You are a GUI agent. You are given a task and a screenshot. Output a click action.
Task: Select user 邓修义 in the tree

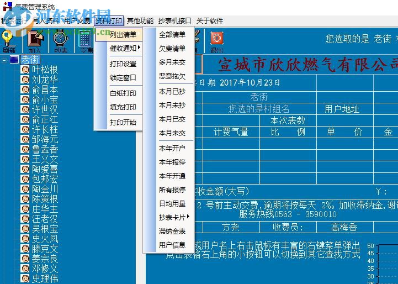tap(45, 269)
